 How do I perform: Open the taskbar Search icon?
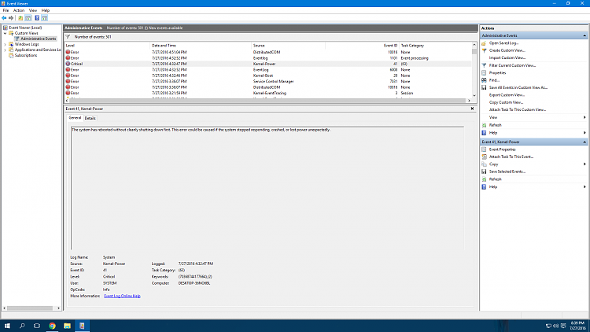[22, 326]
